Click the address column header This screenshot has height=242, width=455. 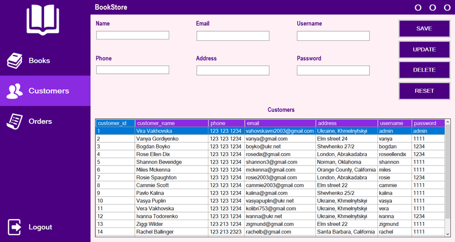347,123
